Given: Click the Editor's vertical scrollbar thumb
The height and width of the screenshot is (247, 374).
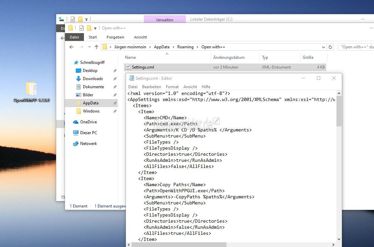Looking at the screenshot, I should tap(339, 111).
